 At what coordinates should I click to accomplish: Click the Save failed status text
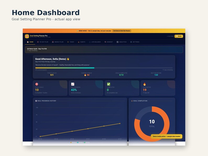(x=170, y=36)
